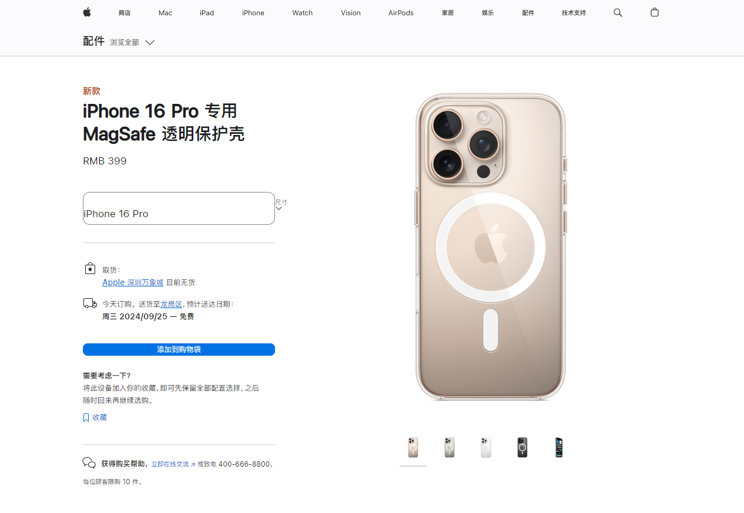Click the 龙岗区 delivery location link
This screenshot has width=744, height=513.
(x=171, y=304)
